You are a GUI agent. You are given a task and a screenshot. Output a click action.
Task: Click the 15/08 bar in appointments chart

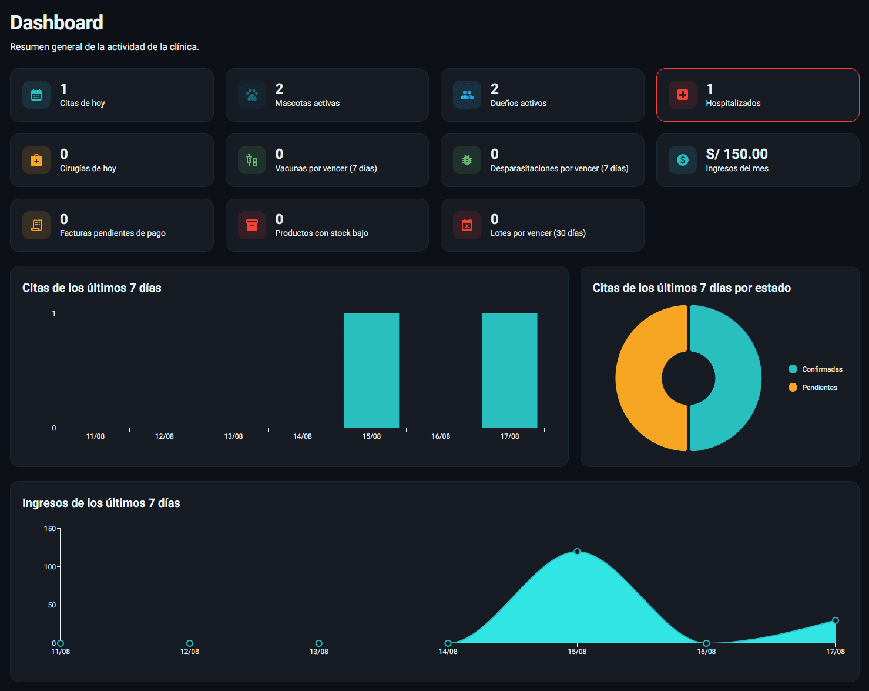coord(371,370)
